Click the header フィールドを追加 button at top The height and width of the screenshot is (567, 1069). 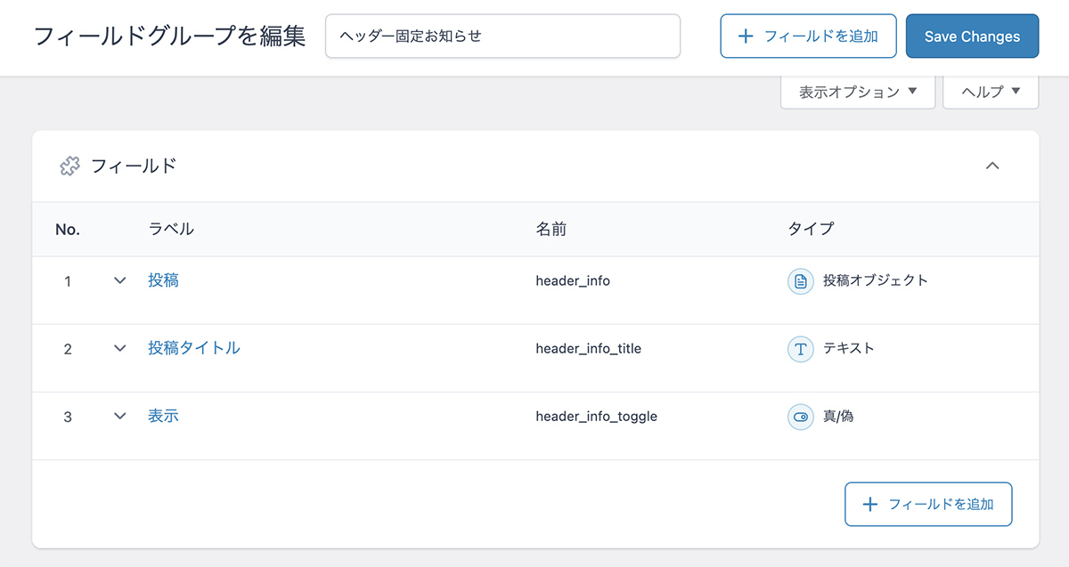(808, 36)
